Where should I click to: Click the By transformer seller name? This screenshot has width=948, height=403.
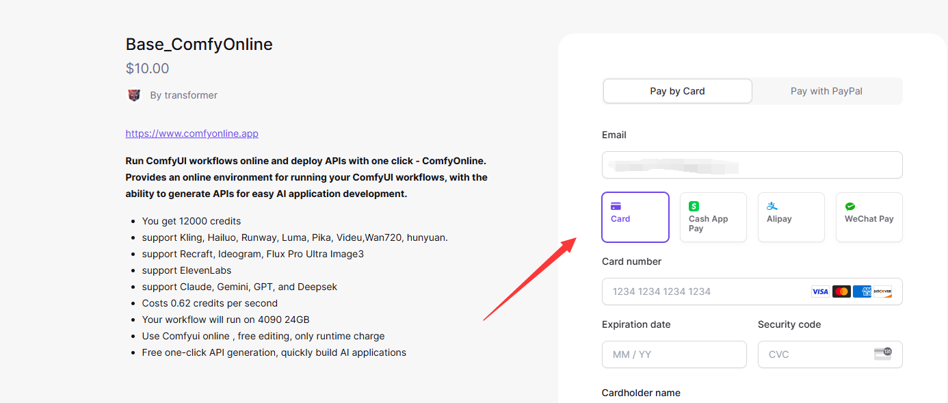pos(184,95)
